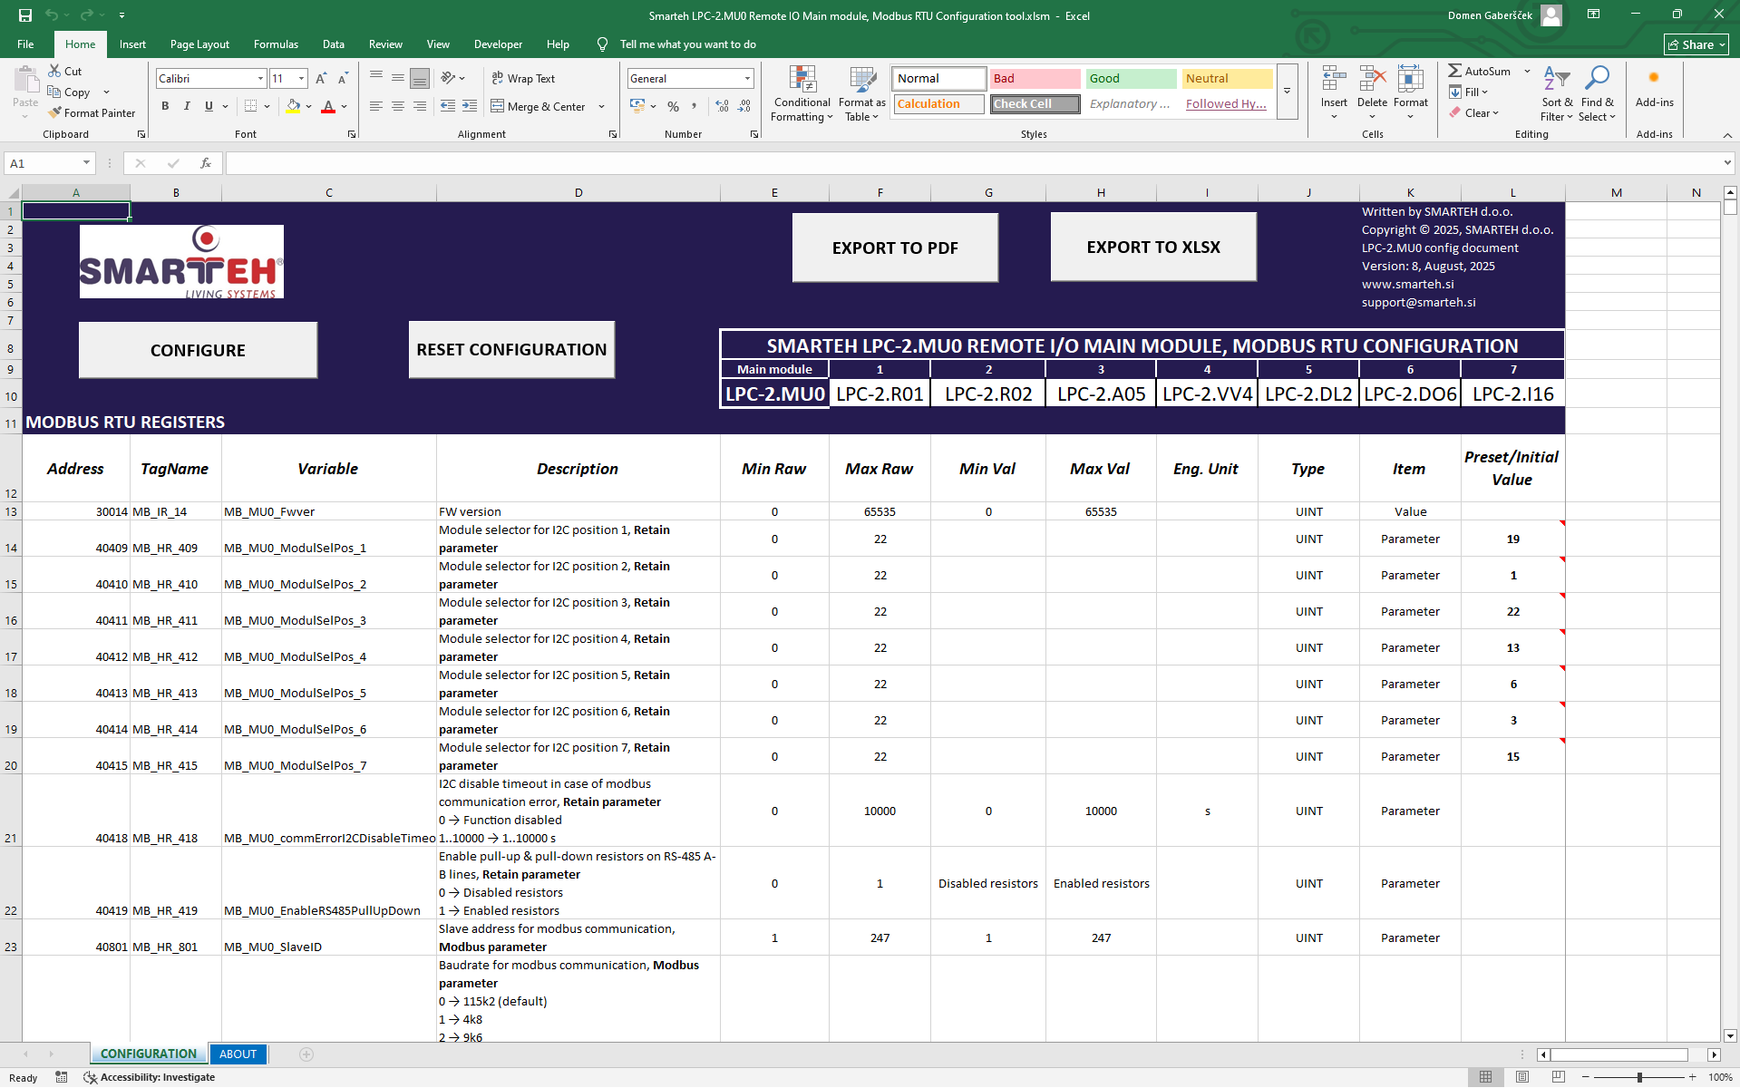Click the Conditional Formatting icon
1740x1088 pixels.
tap(802, 81)
